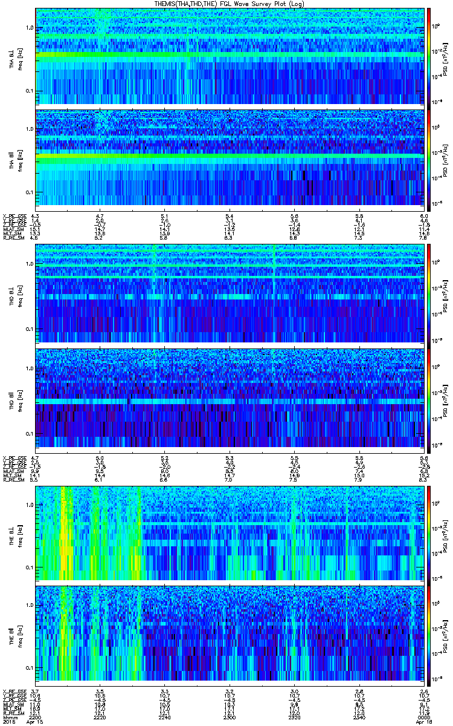Click the X_RE_GSE row label under the THD panels
The height and width of the screenshot is (726, 453).
13,457
